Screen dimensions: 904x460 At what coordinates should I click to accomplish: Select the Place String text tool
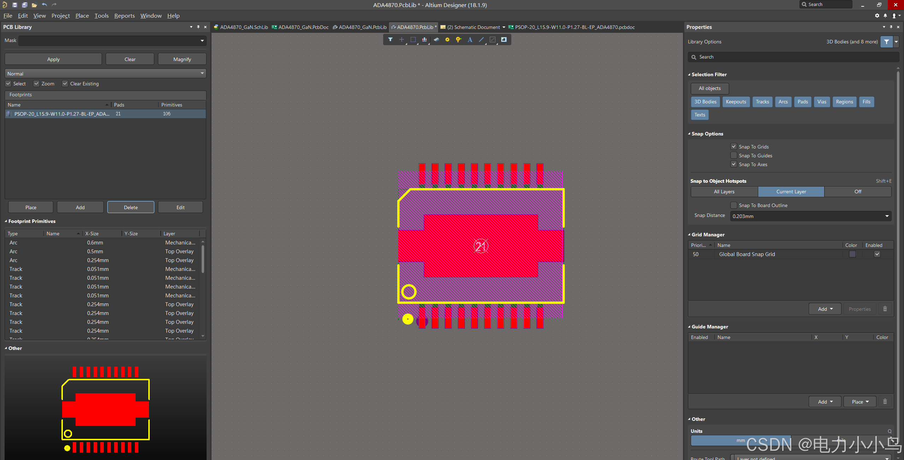coord(470,40)
